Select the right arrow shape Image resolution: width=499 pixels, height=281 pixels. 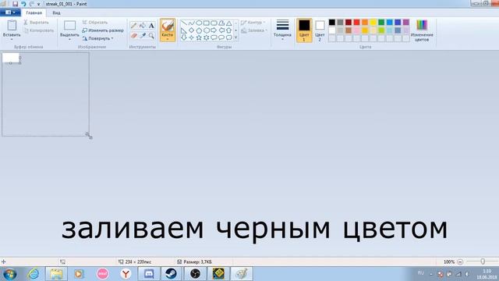pyautogui.click(x=214, y=30)
